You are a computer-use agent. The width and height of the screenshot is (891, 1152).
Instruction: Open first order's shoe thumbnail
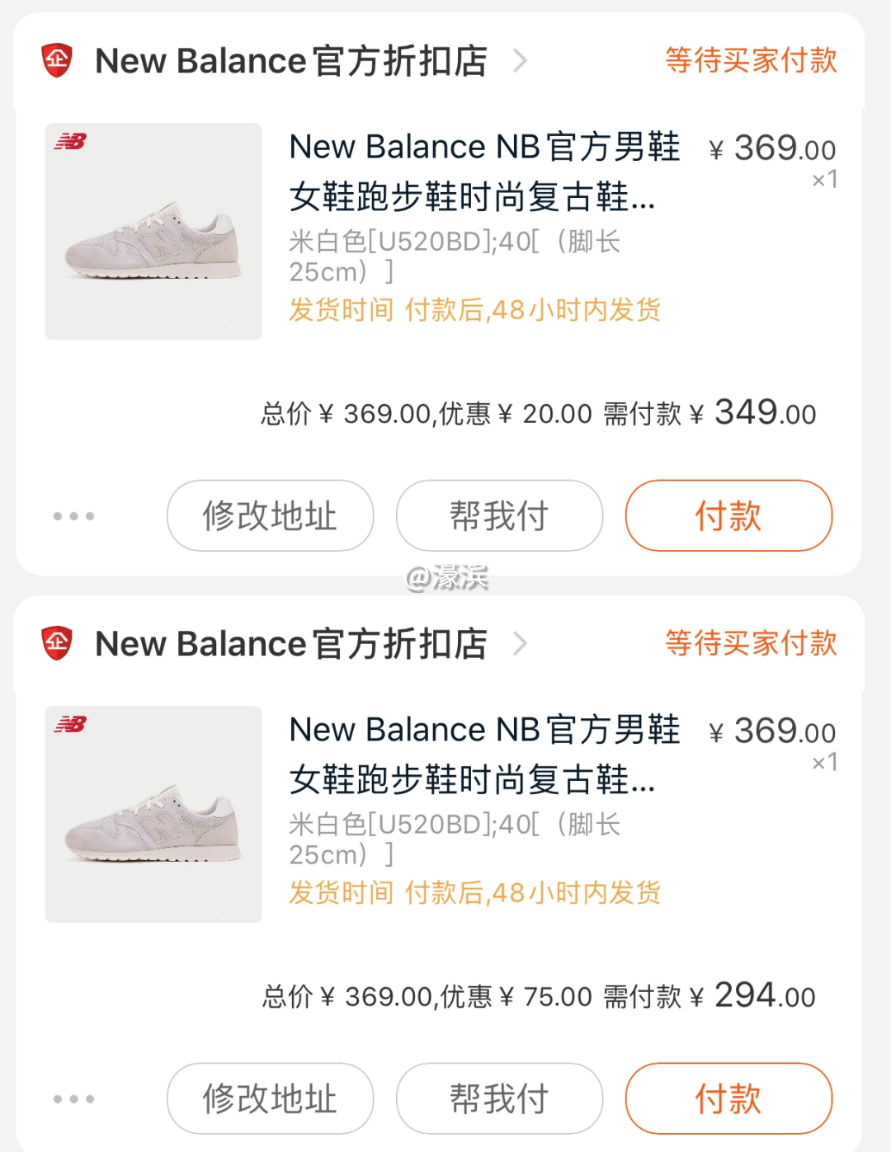tap(153, 232)
